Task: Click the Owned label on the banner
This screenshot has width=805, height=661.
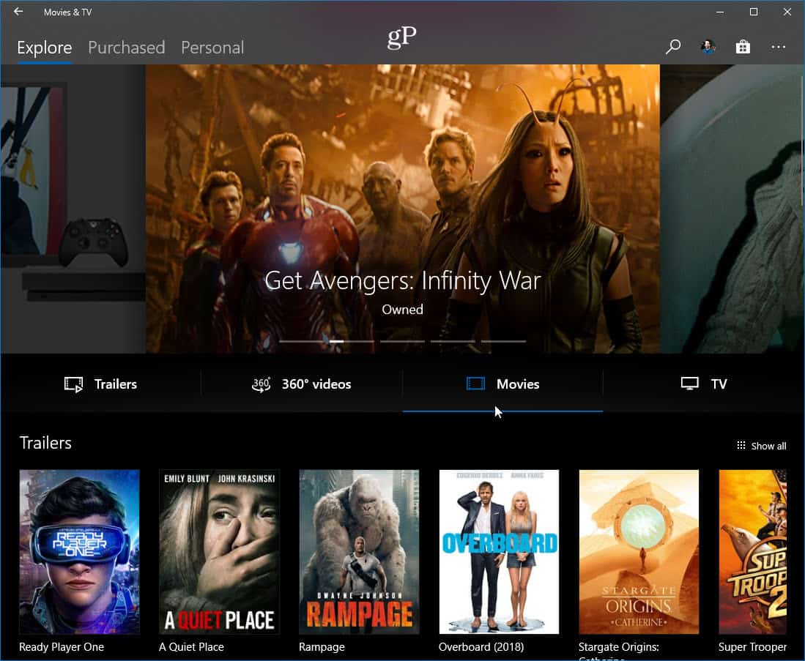Action: pyautogui.click(x=403, y=310)
